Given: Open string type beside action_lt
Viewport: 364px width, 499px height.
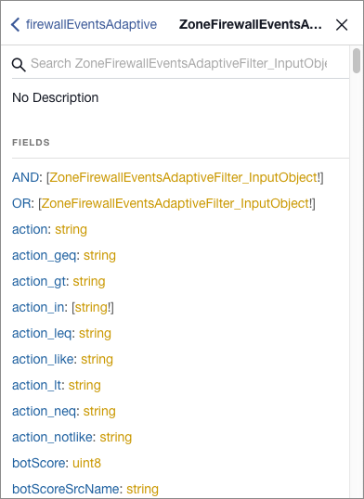Looking at the screenshot, I should pos(84,386).
